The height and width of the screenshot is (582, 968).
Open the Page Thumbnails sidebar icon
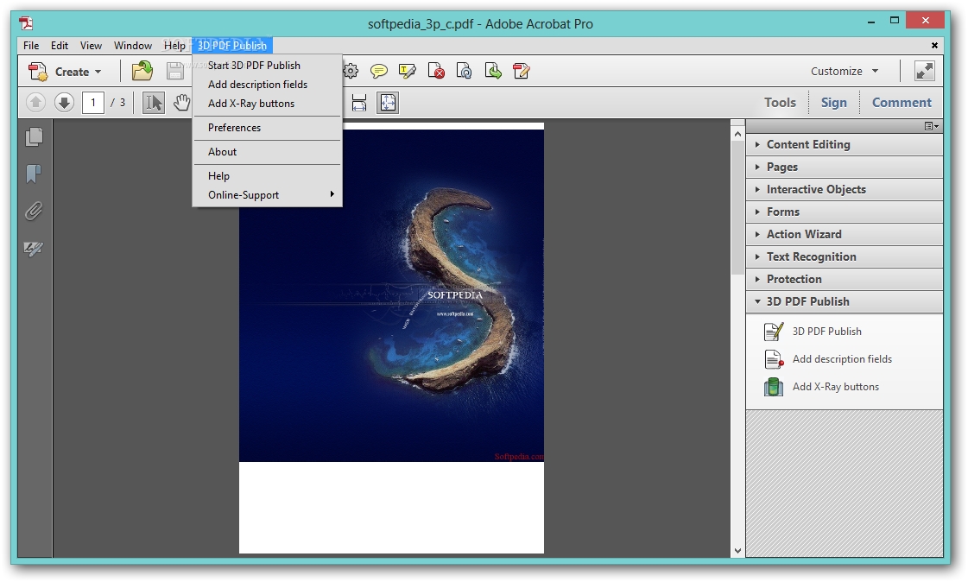35,136
